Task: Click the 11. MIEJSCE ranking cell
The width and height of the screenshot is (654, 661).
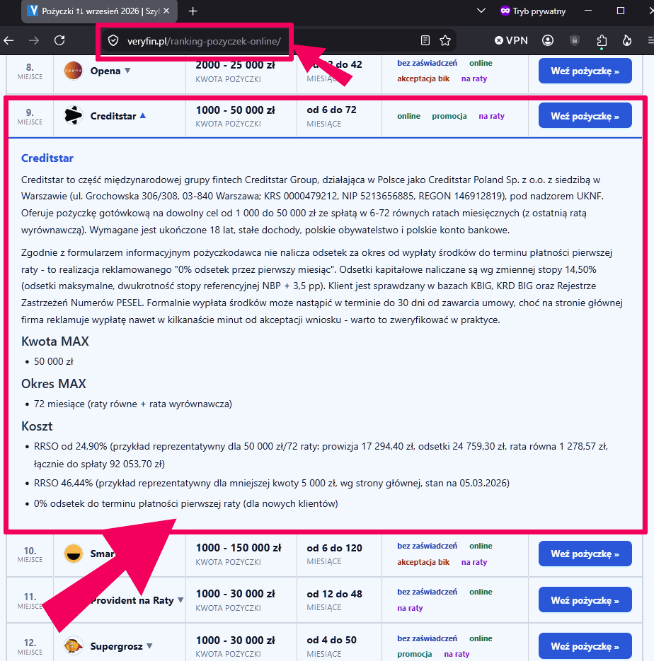Action: pos(30,600)
